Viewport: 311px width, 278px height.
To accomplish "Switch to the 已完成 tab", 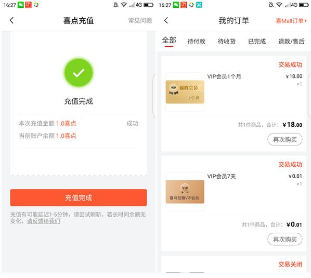I will 257,42.
